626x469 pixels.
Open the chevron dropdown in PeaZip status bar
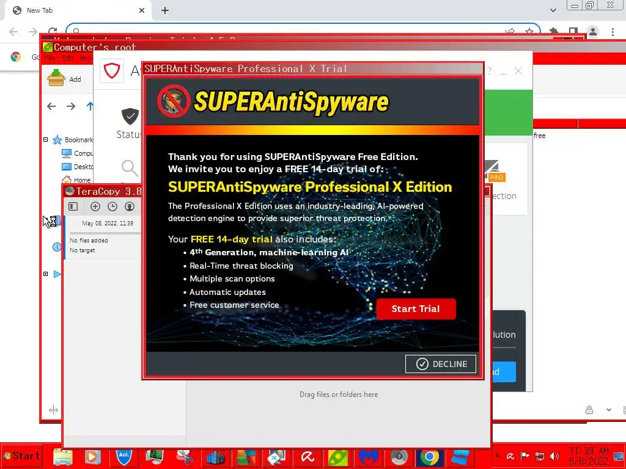tap(609, 410)
